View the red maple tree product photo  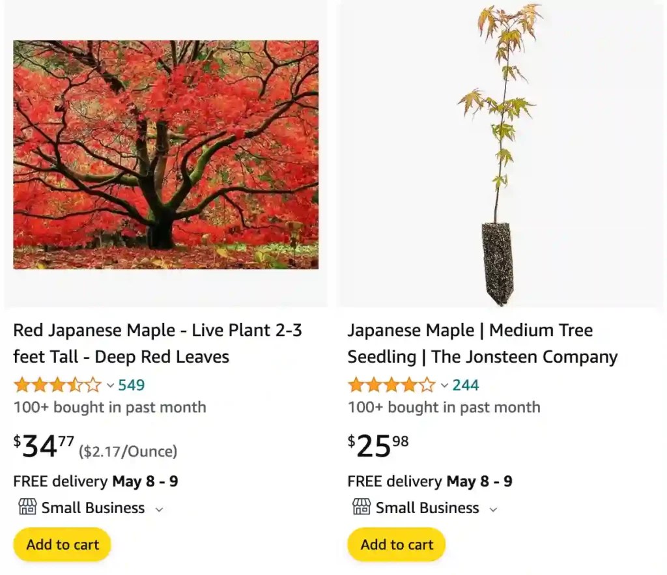[x=165, y=155]
